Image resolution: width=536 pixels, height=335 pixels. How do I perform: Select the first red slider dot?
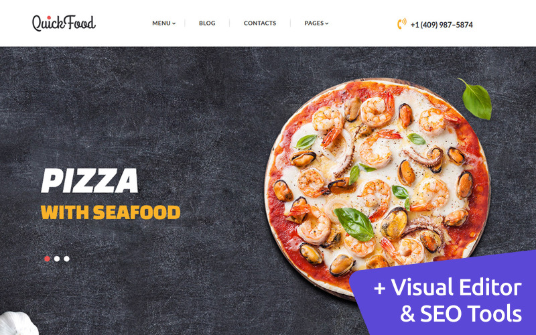pos(47,259)
